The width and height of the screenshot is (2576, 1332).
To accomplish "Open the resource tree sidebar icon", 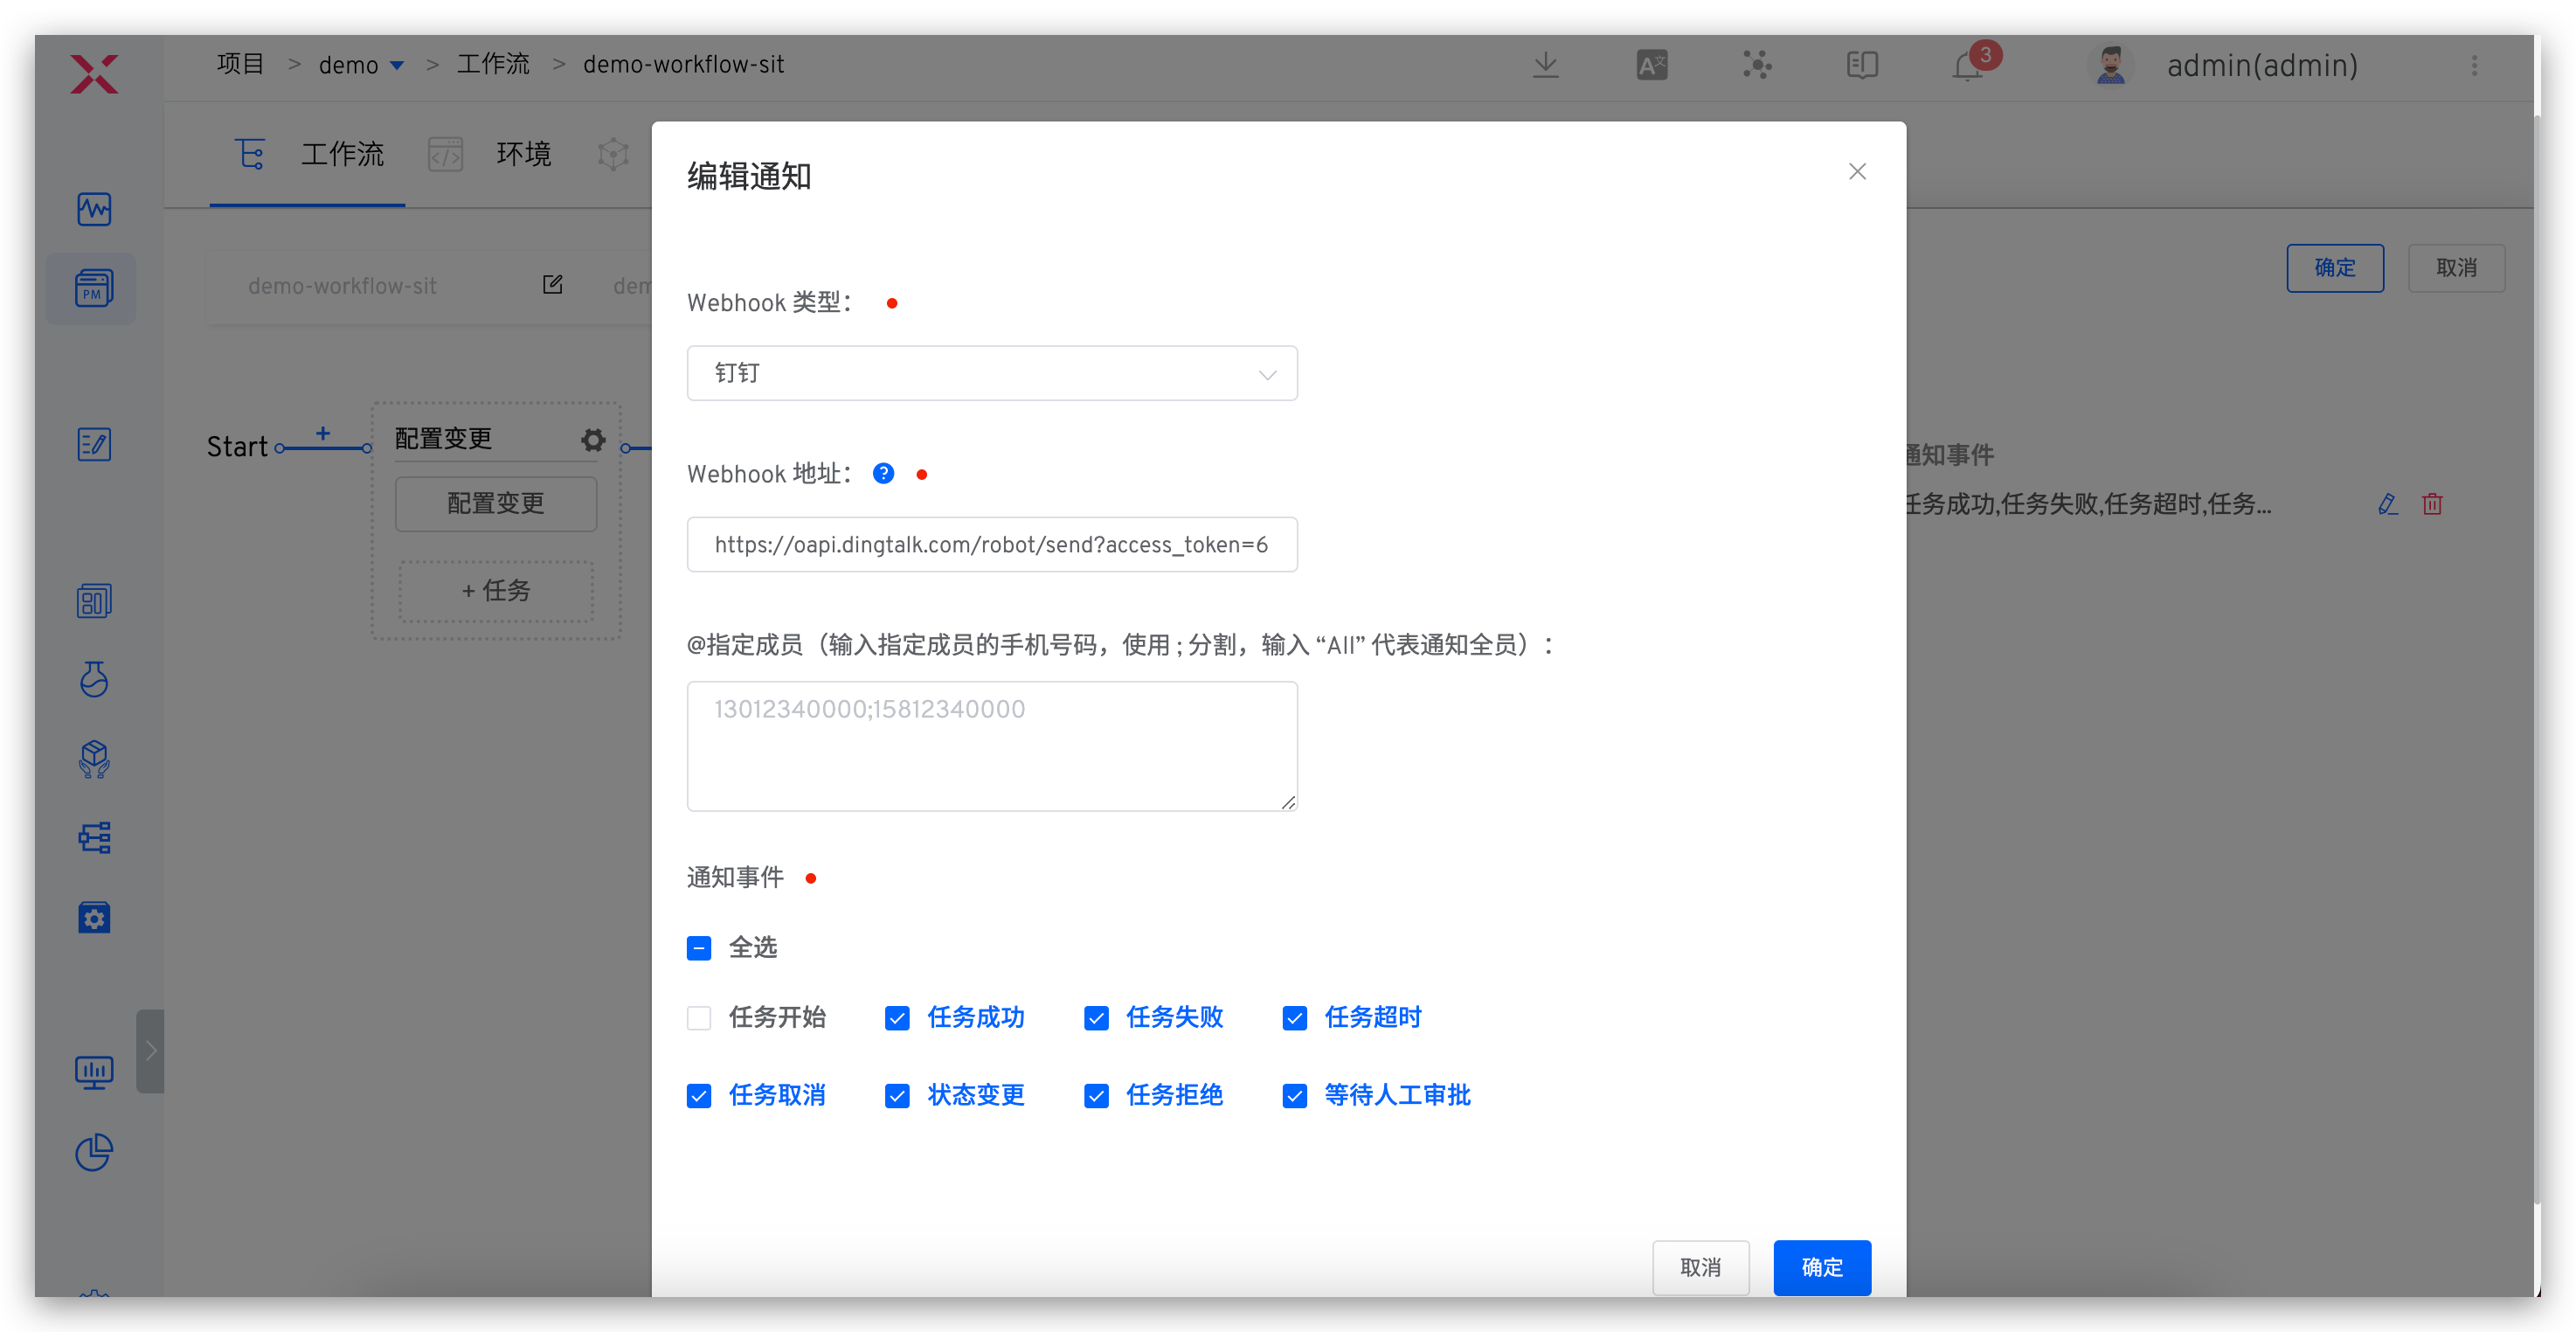I will tap(94, 838).
